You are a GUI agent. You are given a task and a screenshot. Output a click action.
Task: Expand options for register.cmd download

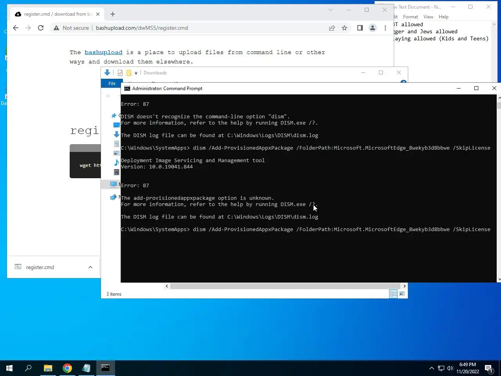90,267
